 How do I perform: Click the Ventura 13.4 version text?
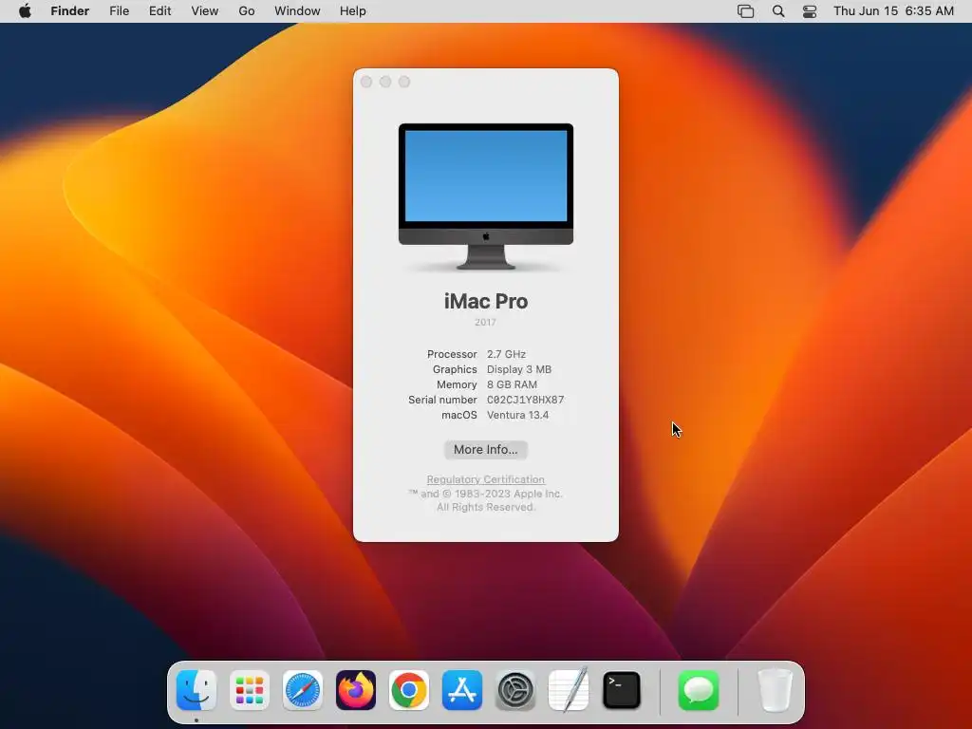pyautogui.click(x=517, y=415)
